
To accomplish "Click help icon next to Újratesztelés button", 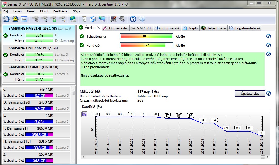I will 268,93.
